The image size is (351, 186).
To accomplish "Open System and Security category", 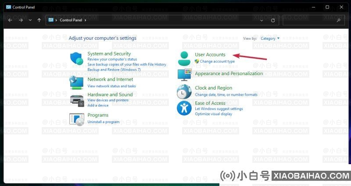I will (109, 54).
